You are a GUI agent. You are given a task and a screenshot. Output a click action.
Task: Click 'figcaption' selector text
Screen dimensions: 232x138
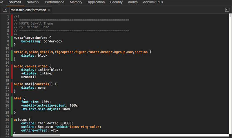tap(64, 52)
